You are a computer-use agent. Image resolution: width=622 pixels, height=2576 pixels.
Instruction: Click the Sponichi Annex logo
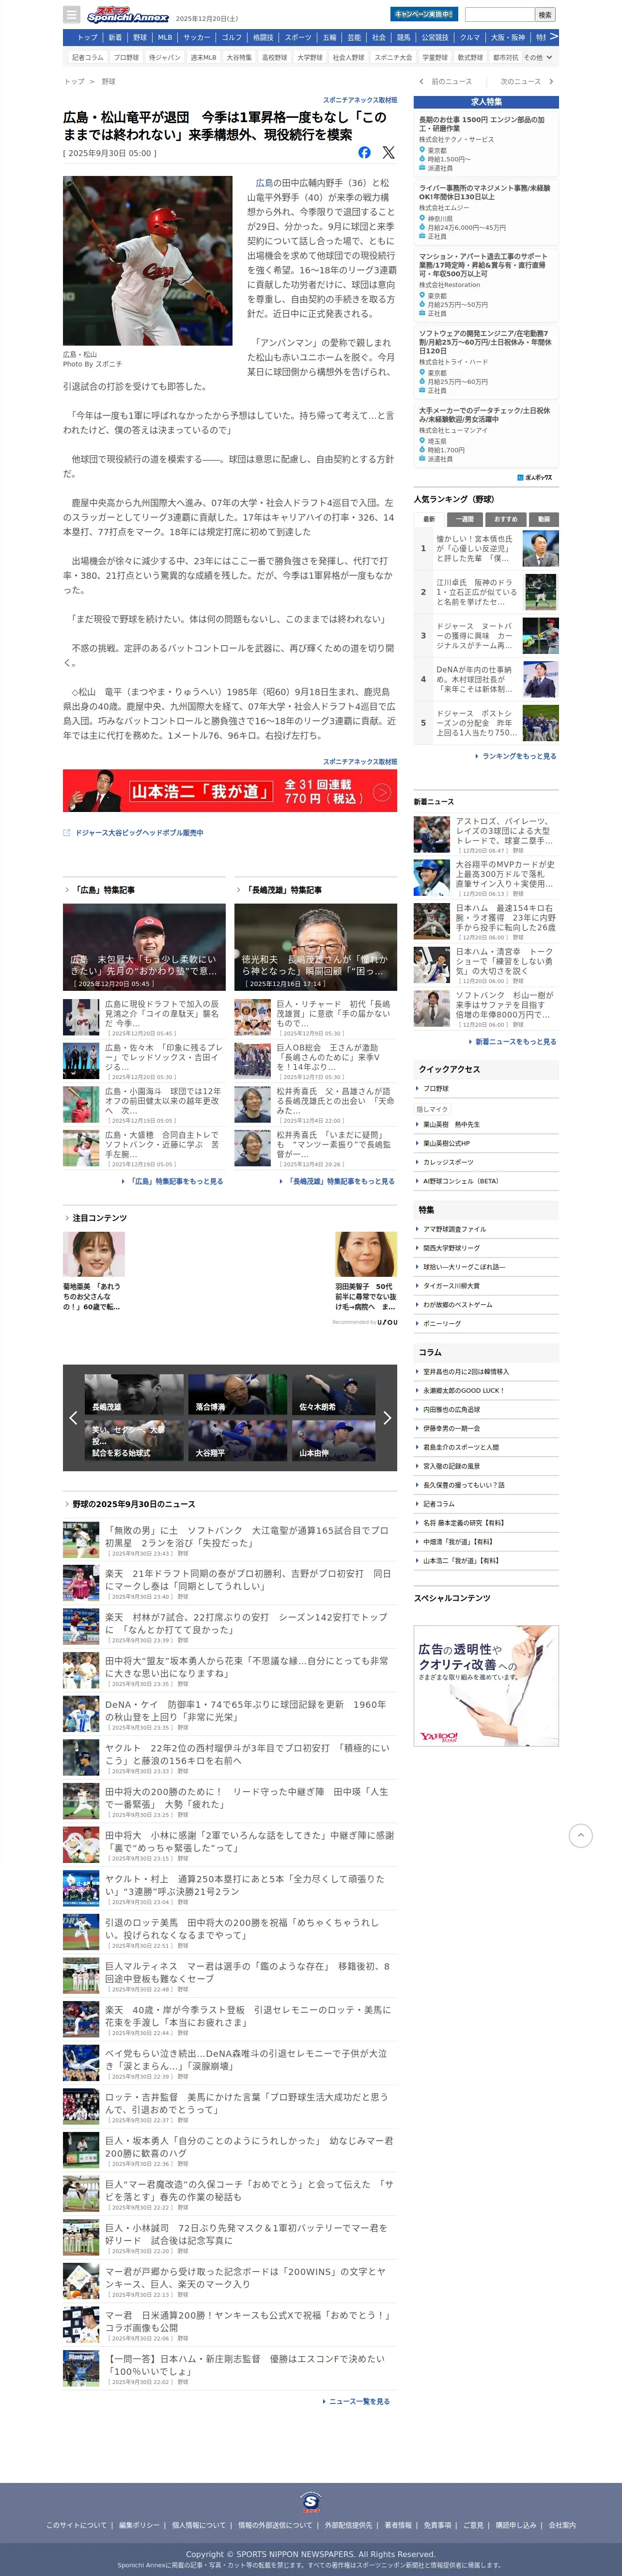tap(127, 15)
